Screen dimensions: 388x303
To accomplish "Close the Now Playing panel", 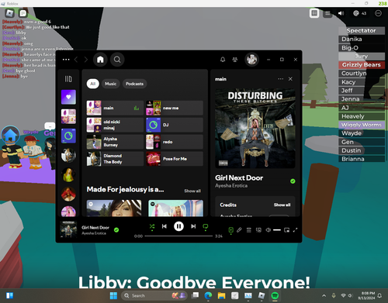I will (290, 79).
